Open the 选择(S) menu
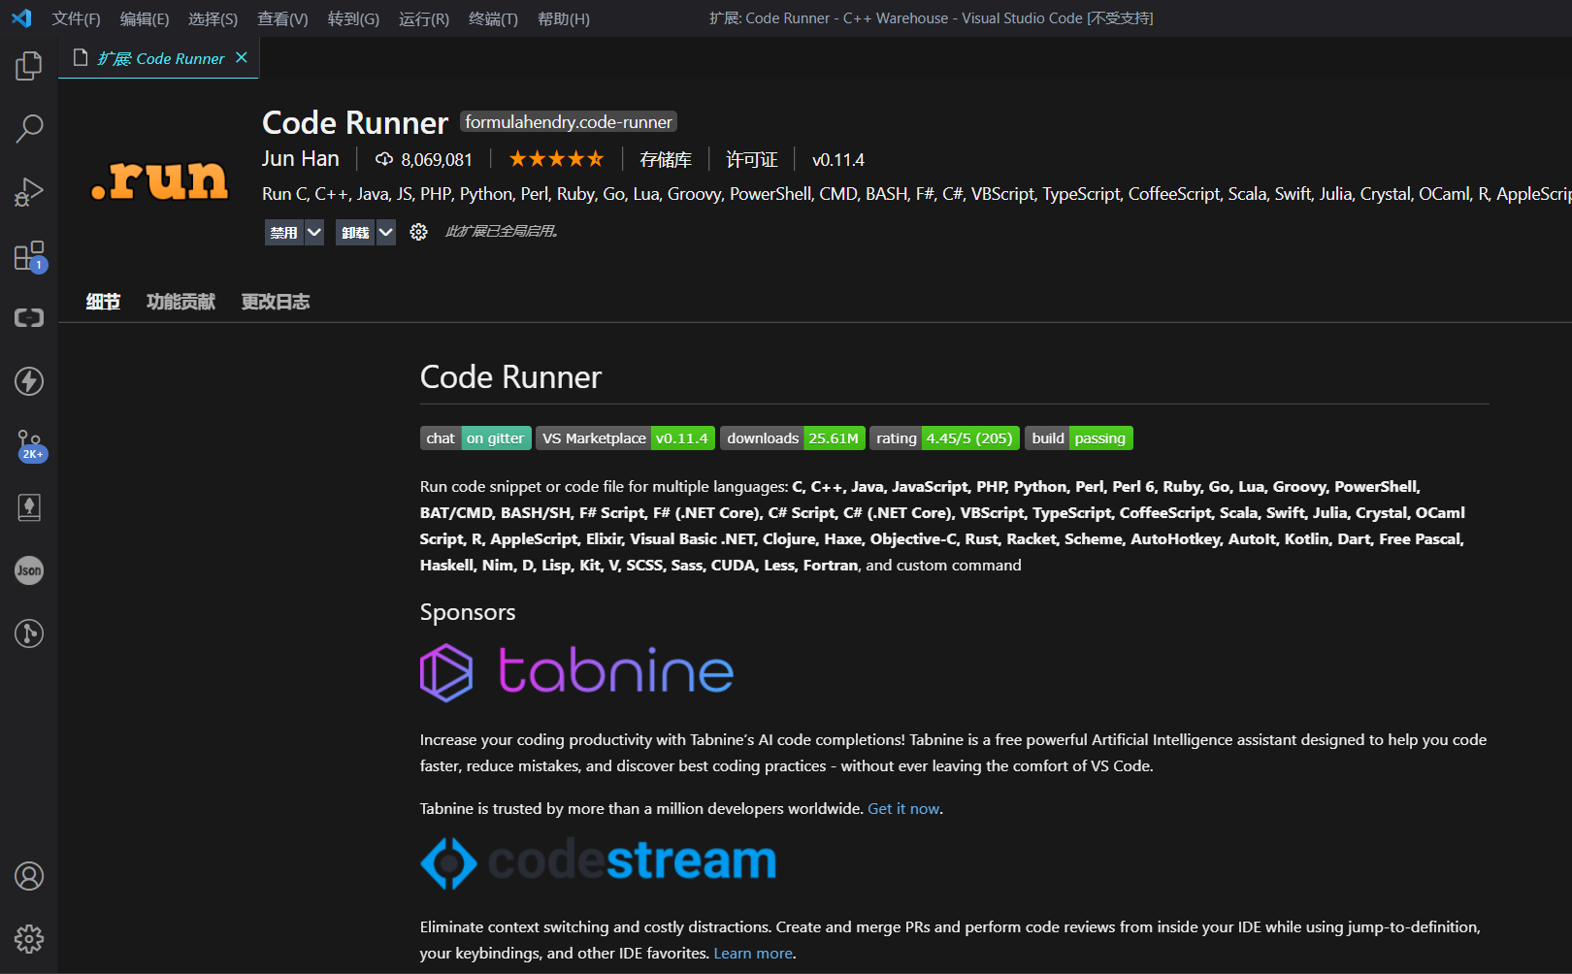 point(213,18)
